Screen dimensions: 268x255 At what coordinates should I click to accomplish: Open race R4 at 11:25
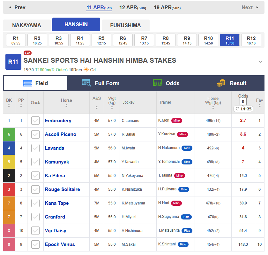click(x=80, y=40)
